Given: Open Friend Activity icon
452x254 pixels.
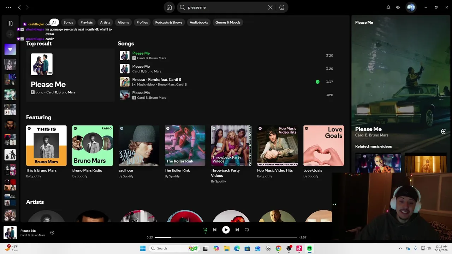Looking at the screenshot, I should coord(398,7).
